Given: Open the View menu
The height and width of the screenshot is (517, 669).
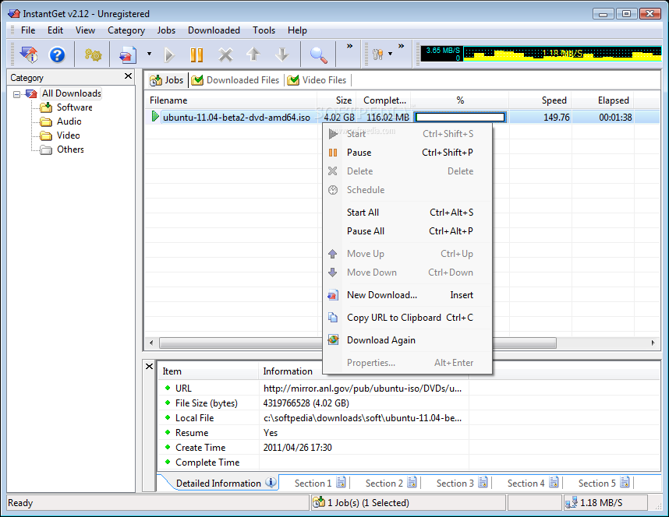Looking at the screenshot, I should [85, 30].
